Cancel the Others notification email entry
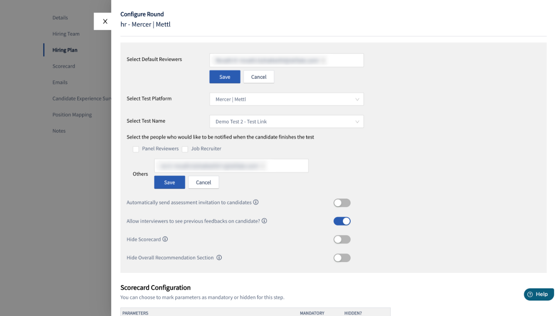Image resolution: width=556 pixels, height=316 pixels. [204, 182]
